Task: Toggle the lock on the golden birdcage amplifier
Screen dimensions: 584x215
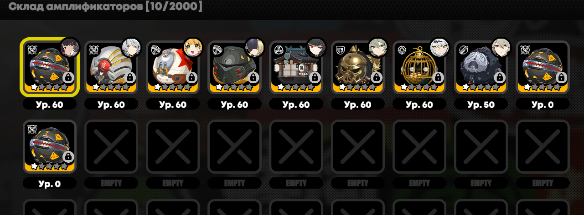Action: [437, 78]
